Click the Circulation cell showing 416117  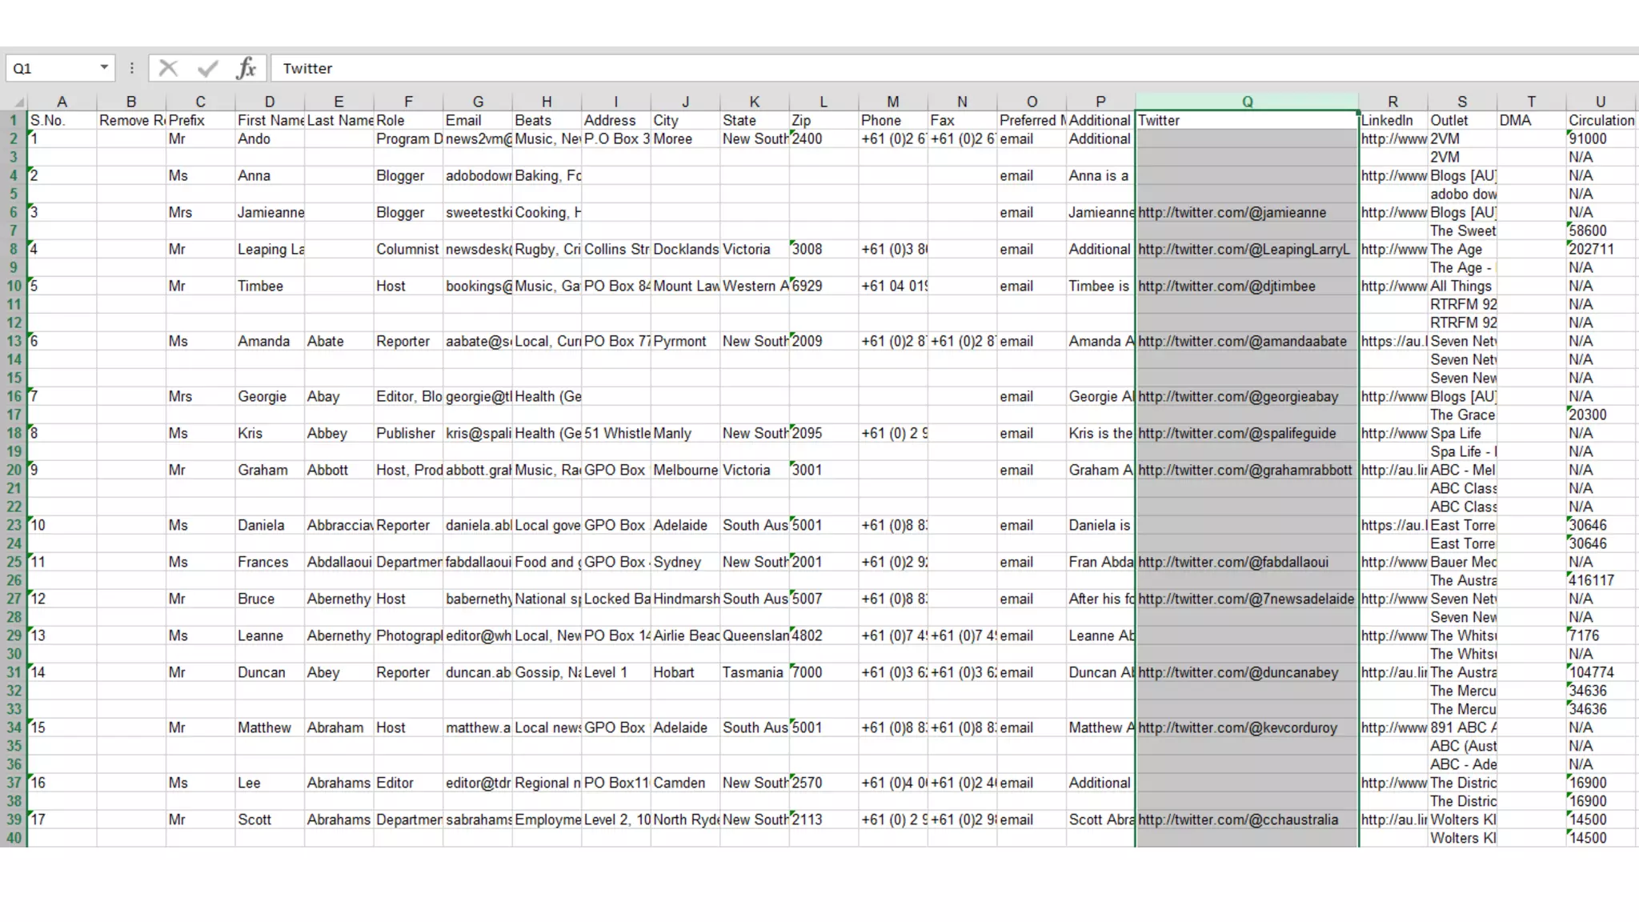[1591, 580]
